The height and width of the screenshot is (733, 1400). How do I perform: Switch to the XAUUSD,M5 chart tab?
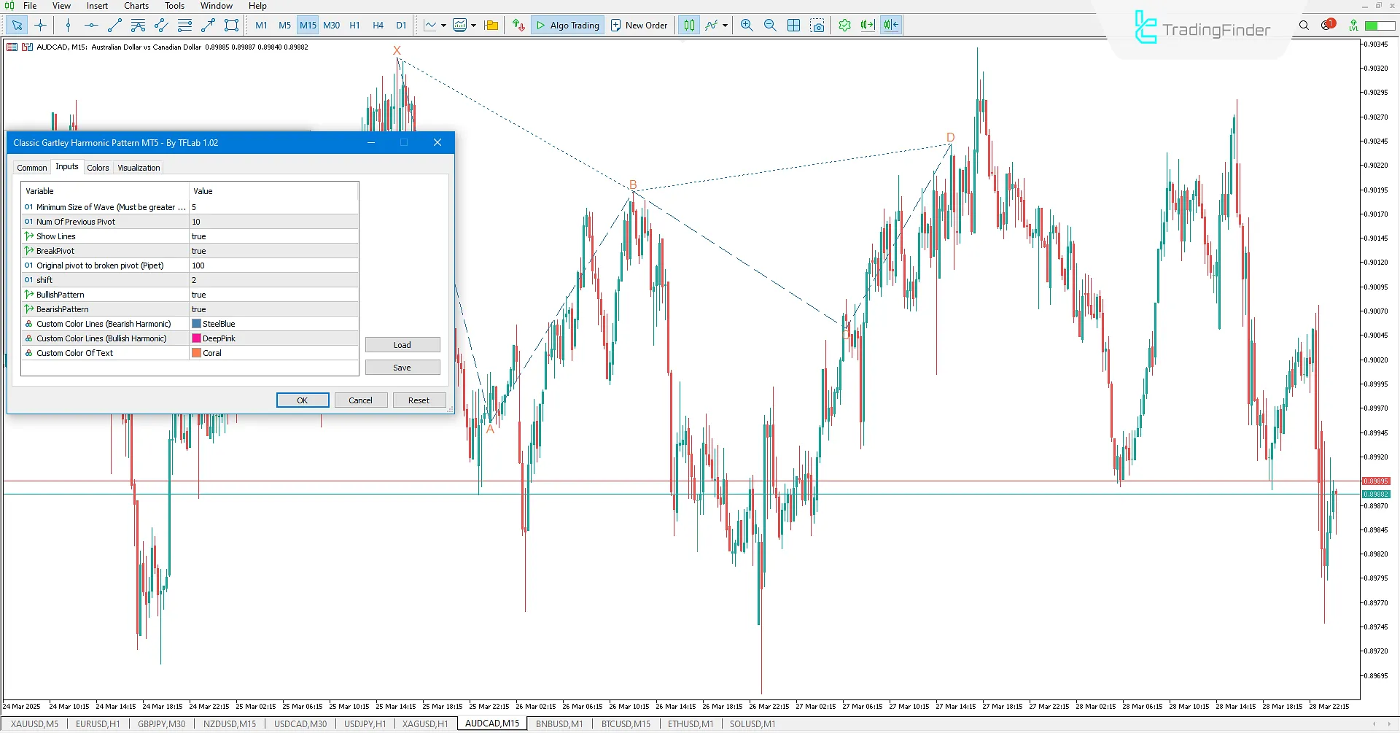click(x=34, y=724)
